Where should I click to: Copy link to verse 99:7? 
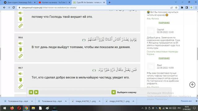tap(20, 86)
